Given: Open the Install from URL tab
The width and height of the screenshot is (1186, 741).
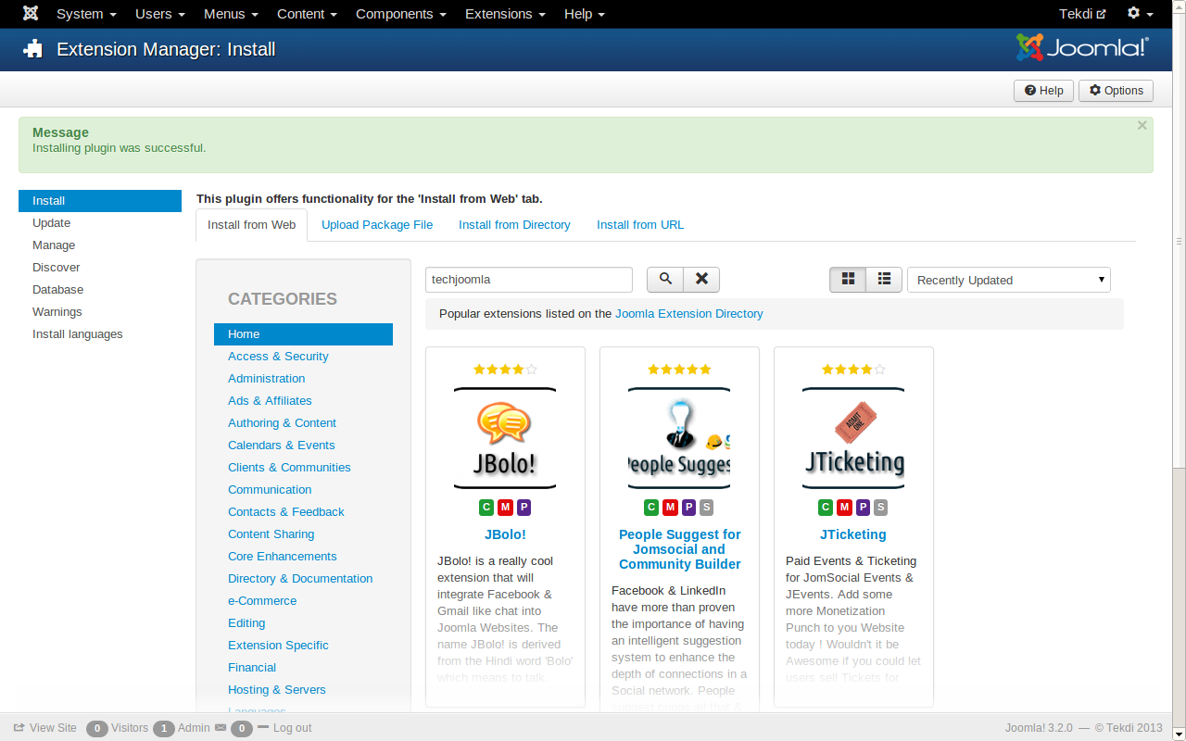Looking at the screenshot, I should tap(639, 224).
